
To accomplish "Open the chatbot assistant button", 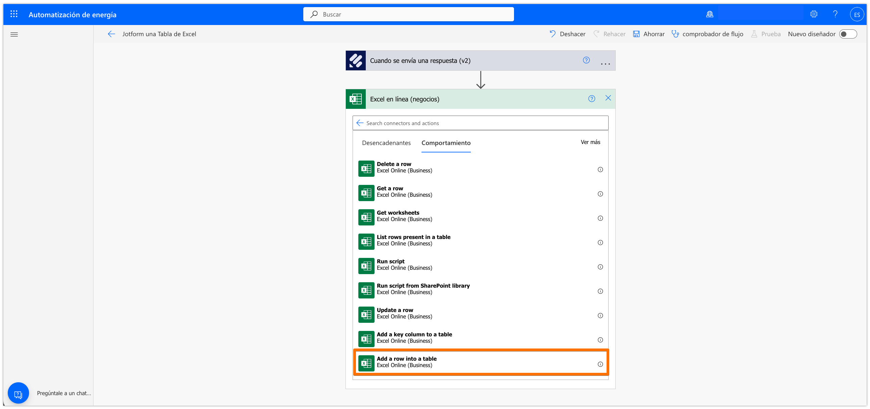I will click(x=18, y=393).
